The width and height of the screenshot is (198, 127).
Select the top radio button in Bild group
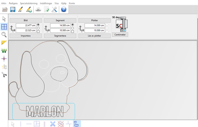coord(38,25)
